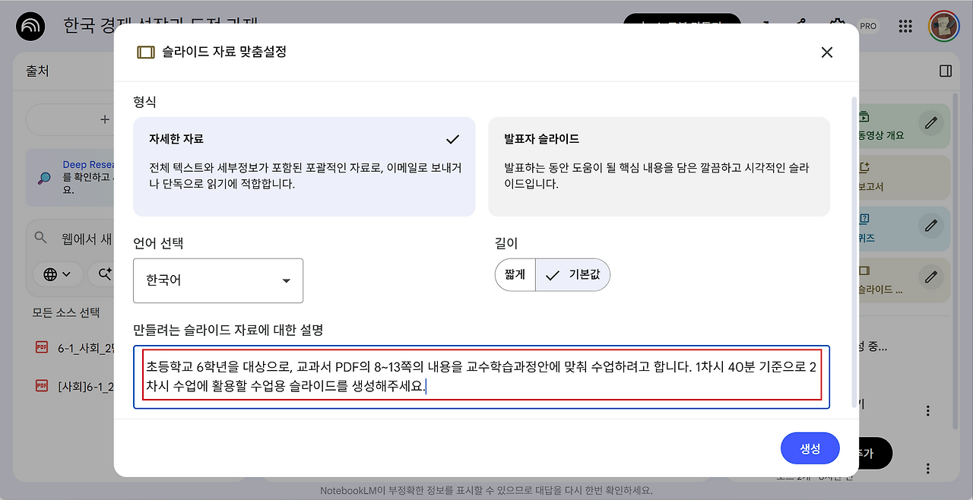The height and width of the screenshot is (500, 973).
Task: Click 모든 소스 선택 label
Action: 66,312
